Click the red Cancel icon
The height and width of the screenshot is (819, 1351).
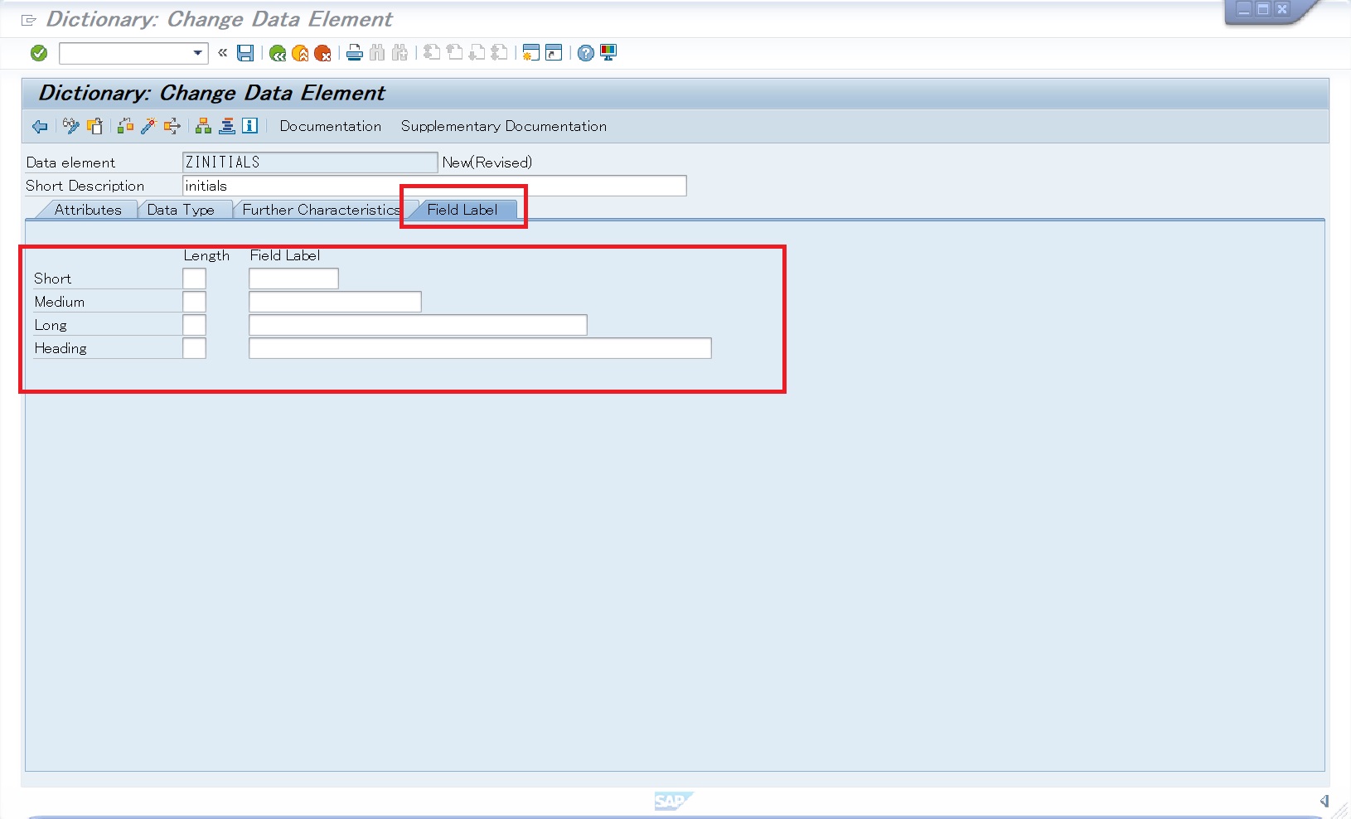point(322,53)
